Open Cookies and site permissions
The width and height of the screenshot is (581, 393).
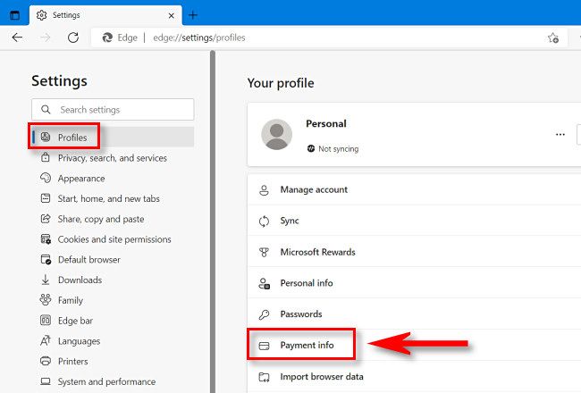click(x=114, y=239)
